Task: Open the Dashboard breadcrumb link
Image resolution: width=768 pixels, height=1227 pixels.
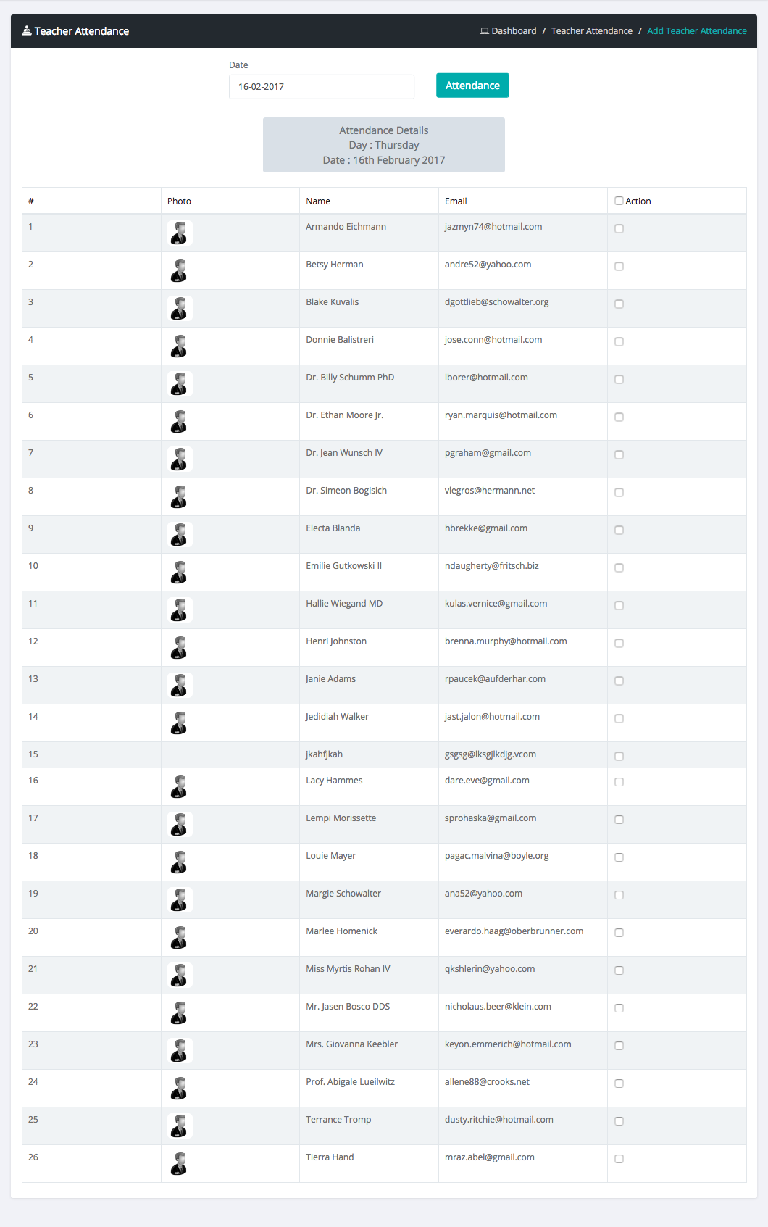Action: pyautogui.click(x=514, y=31)
